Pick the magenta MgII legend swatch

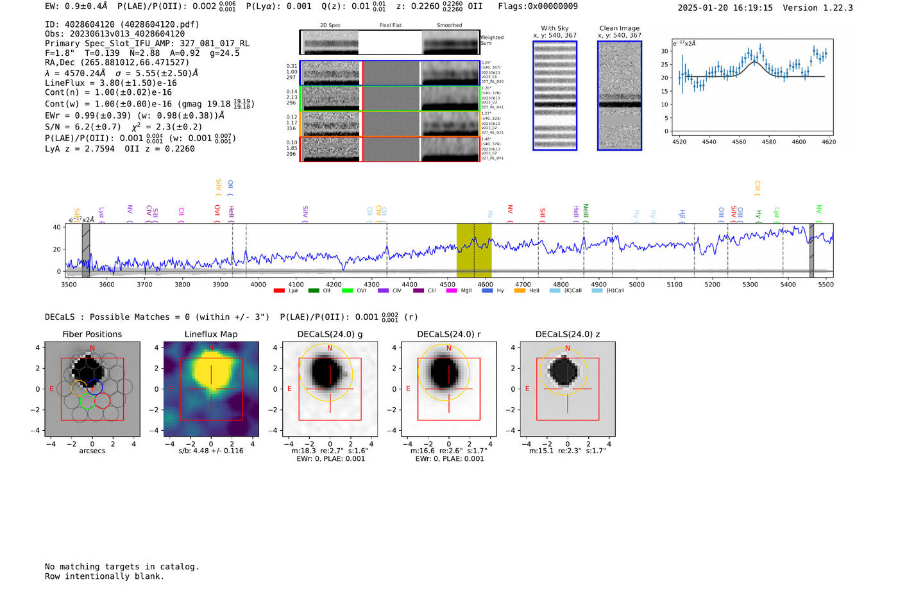click(452, 290)
